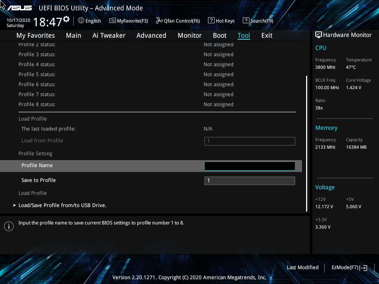This screenshot has height=284, width=379.
Task: Click the EzMode exit arrow icon
Action: click(x=363, y=268)
